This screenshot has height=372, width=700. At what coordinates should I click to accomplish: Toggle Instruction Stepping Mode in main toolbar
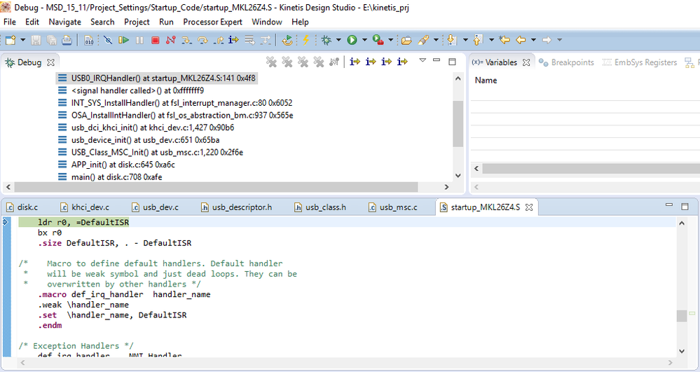[x=233, y=40]
